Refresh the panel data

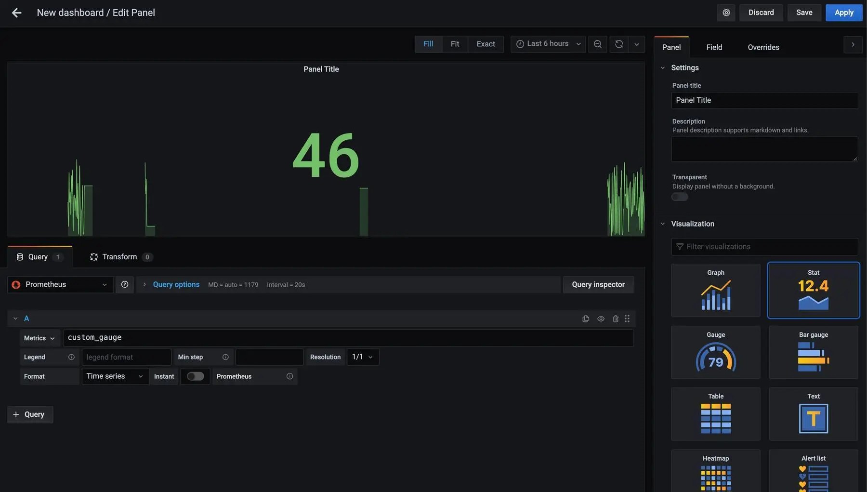point(618,43)
